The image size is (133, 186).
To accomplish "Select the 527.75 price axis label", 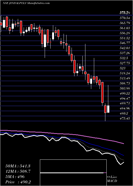I will coord(125,63).
